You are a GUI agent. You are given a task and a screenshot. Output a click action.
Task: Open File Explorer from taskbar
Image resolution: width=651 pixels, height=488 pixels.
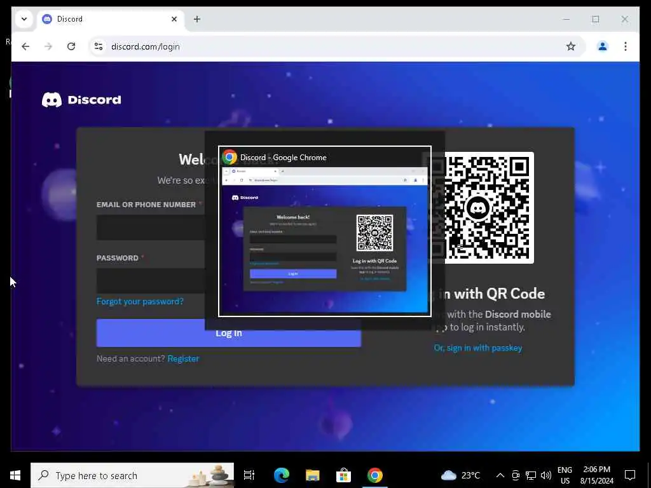(x=313, y=475)
